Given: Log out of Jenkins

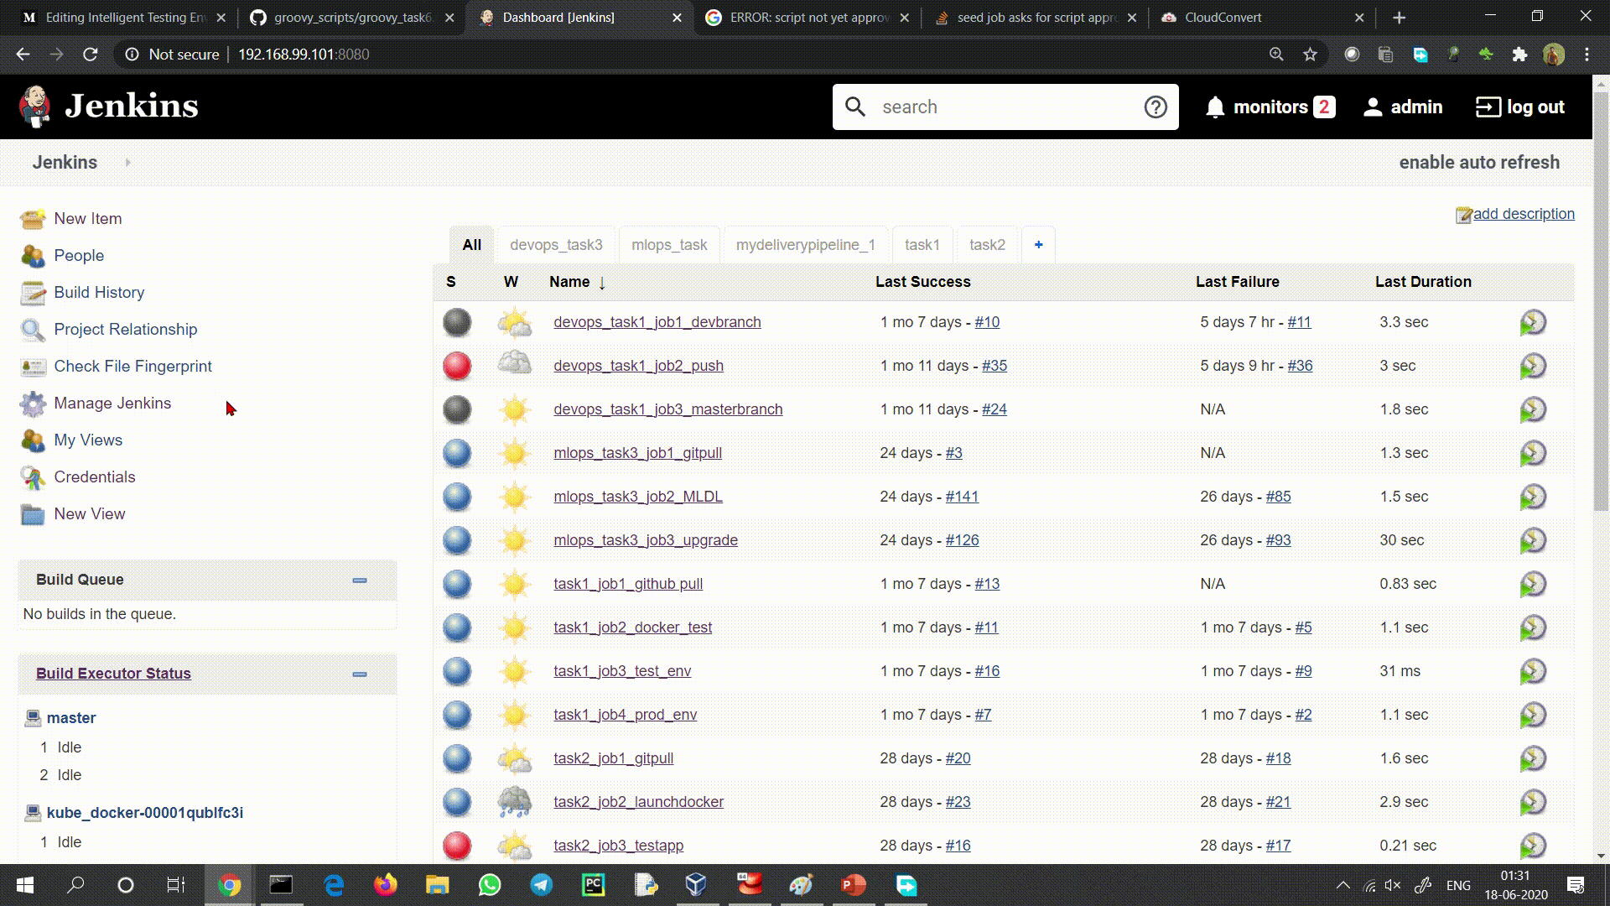Looking at the screenshot, I should coord(1520,107).
